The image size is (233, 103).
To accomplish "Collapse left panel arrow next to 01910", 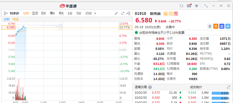I will pos(6,13).
